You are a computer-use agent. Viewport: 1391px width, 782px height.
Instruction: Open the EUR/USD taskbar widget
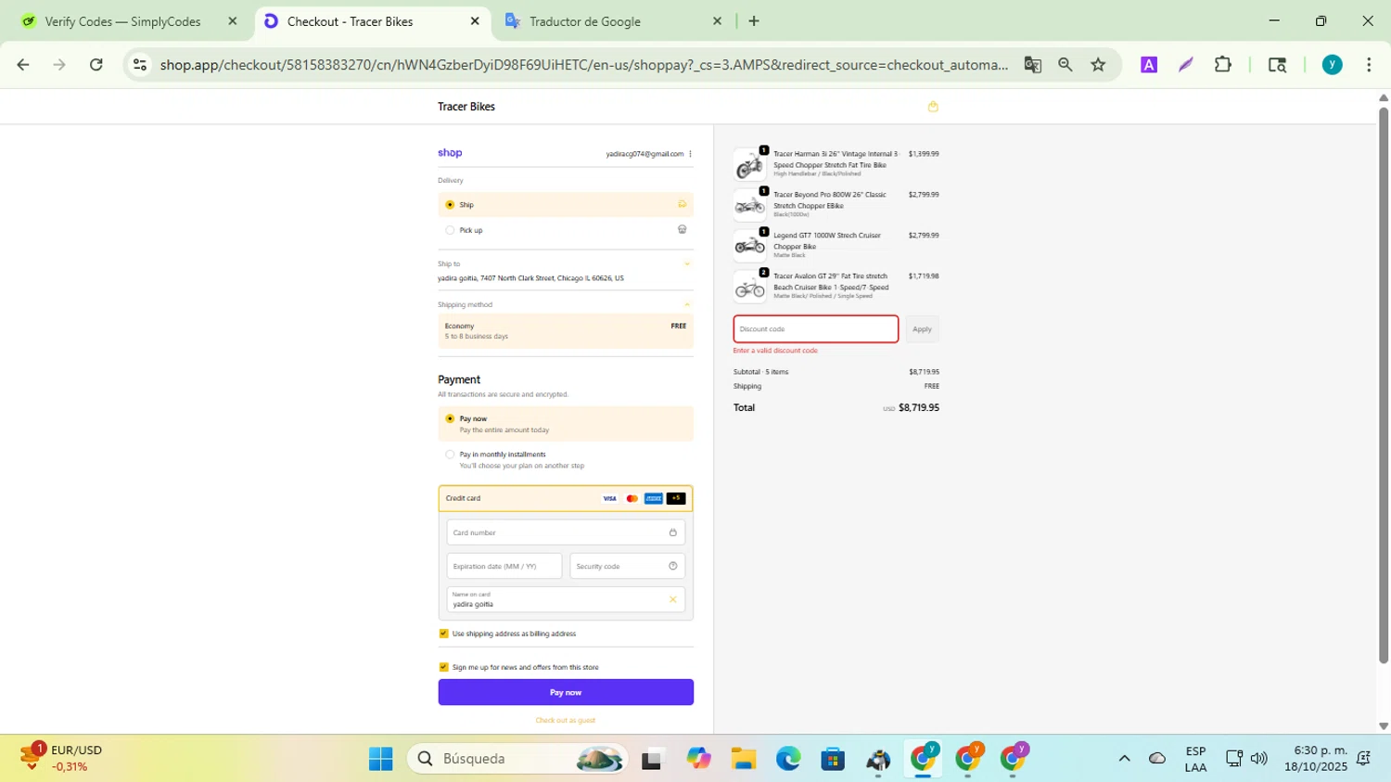click(63, 759)
